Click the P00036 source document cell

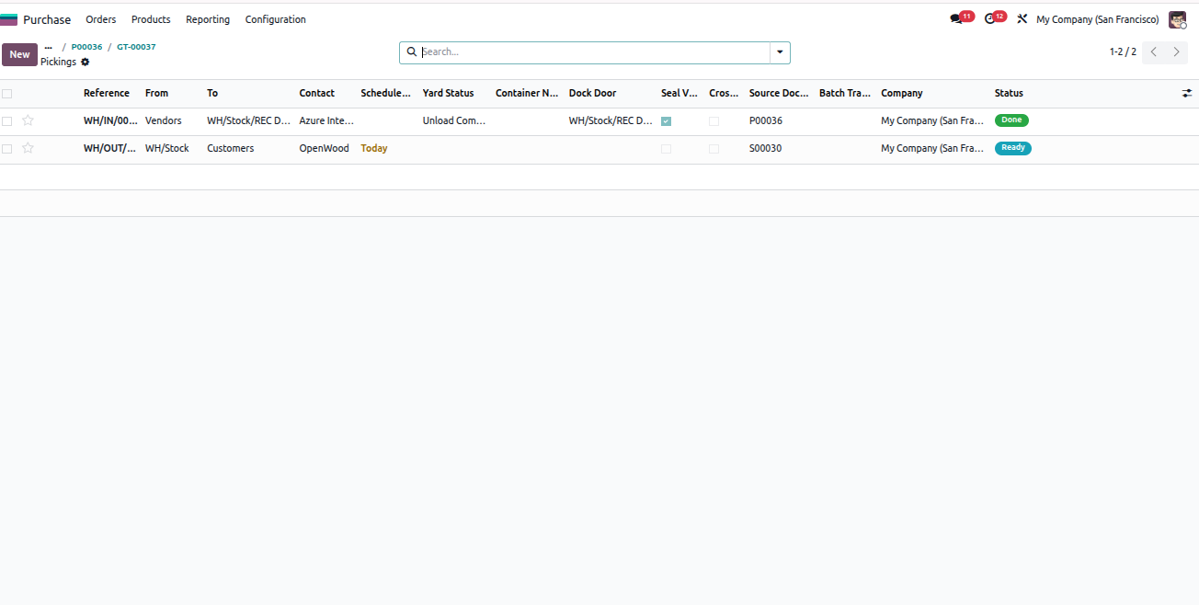[766, 120]
